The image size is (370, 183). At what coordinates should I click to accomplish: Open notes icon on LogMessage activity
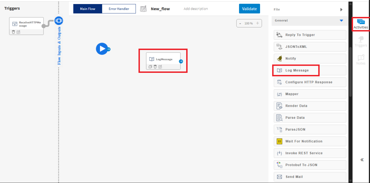(x=160, y=67)
